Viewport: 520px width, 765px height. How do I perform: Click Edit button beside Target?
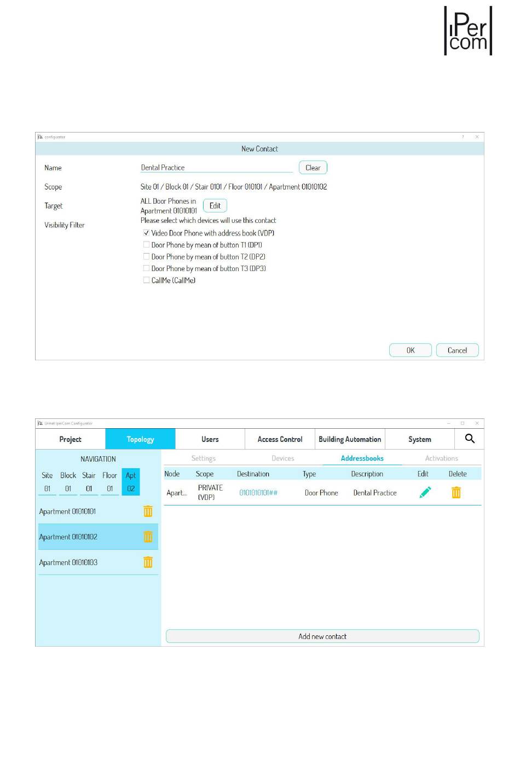(215, 206)
